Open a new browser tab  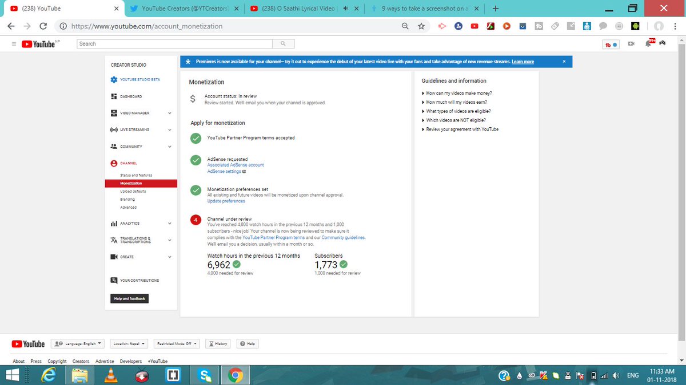[x=495, y=9]
